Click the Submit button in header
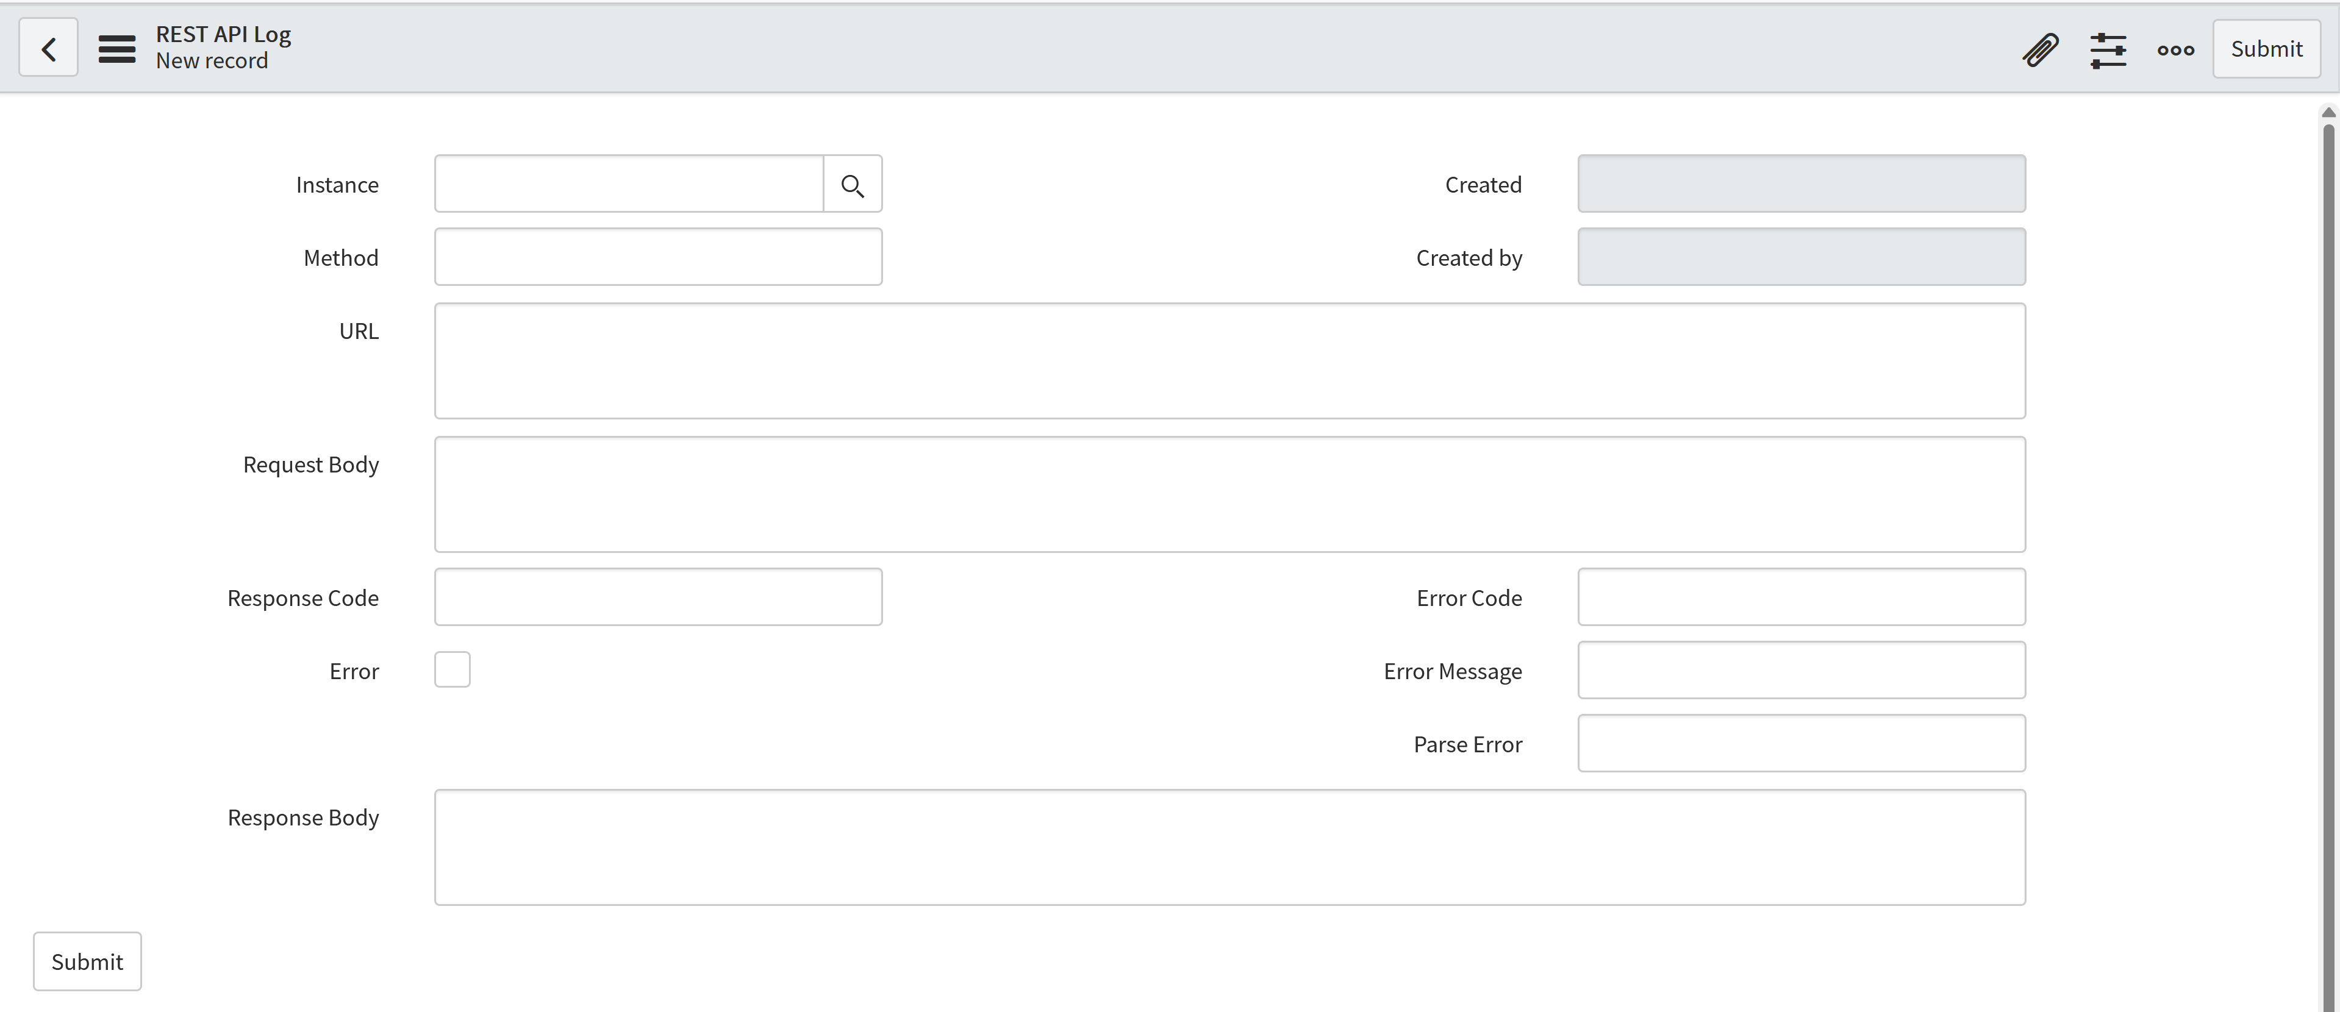2340x1012 pixels. [2266, 49]
